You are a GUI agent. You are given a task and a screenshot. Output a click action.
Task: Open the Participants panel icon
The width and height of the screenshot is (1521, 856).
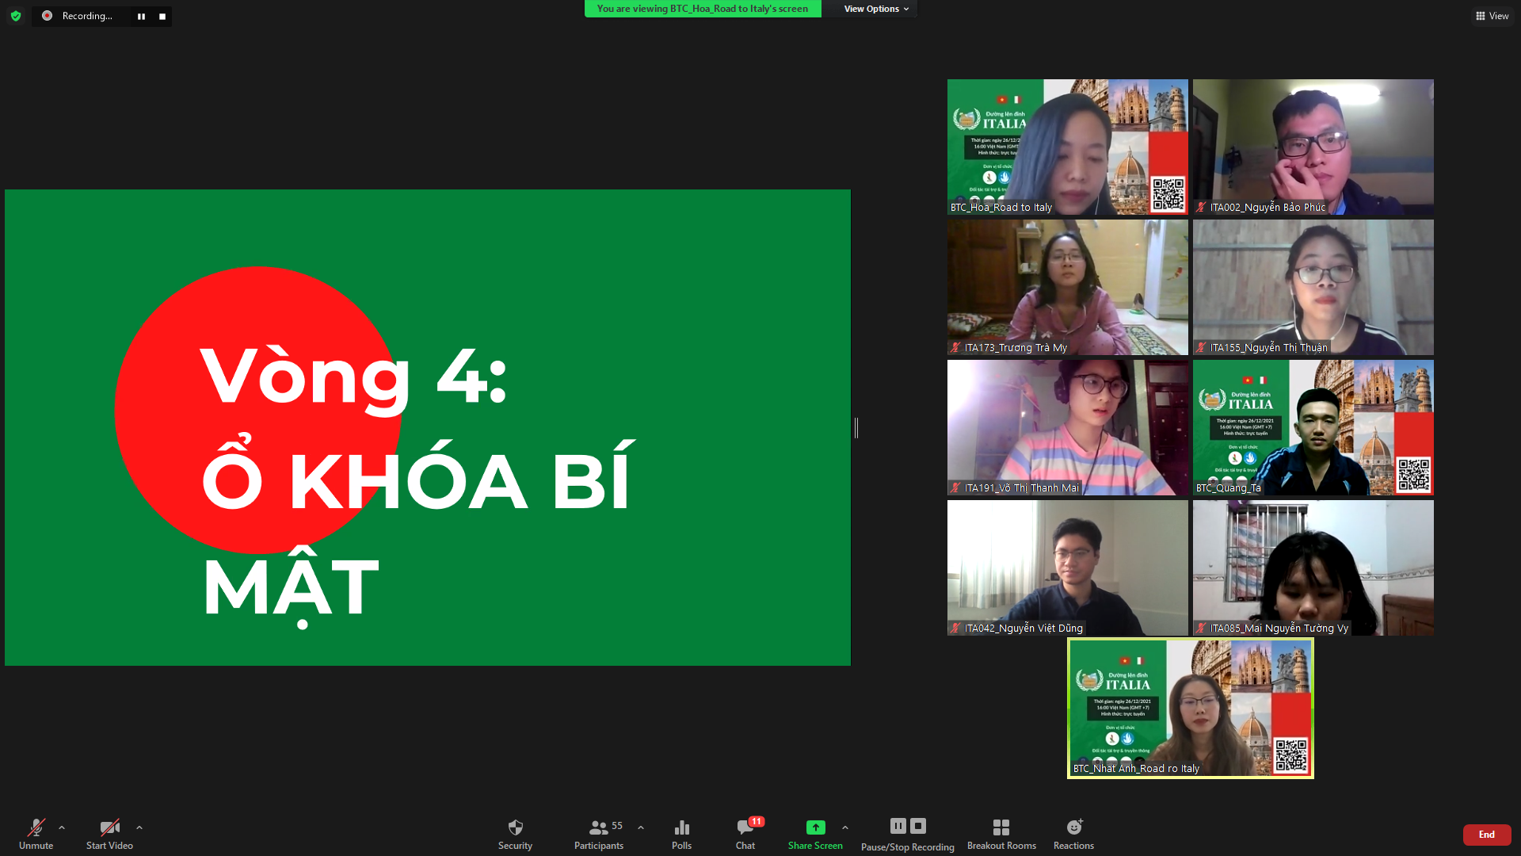pos(599,828)
